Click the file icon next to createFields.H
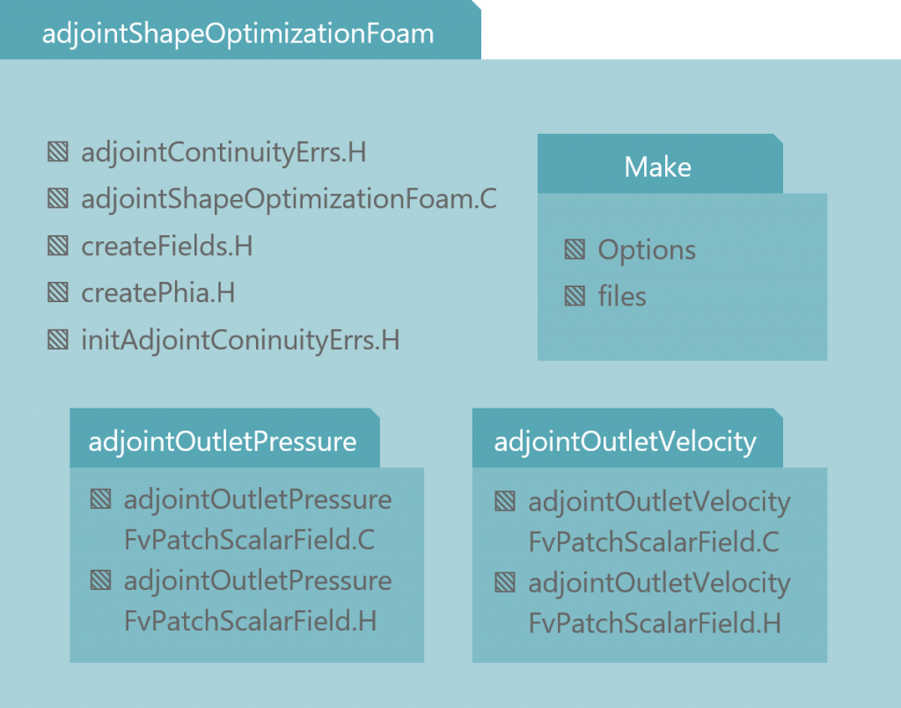This screenshot has height=708, width=901. 58,247
